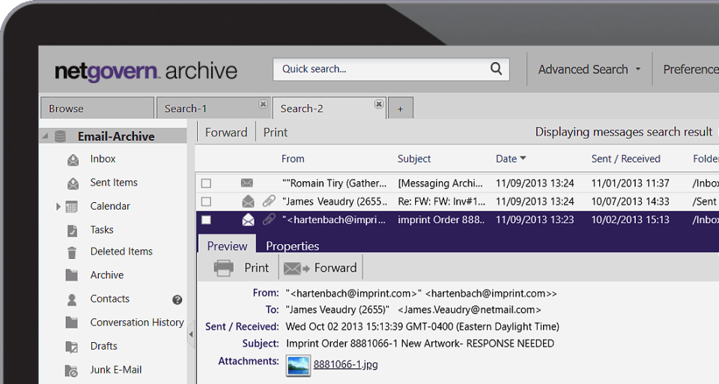Select Junk E-Mail folder
Viewport: 719px width, 384px height.
[116, 369]
